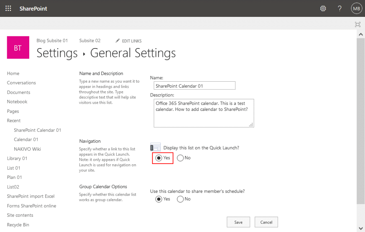Open the app launcher waffle icon

8,8
